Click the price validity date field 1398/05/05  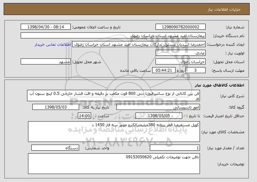tap(159, 116)
